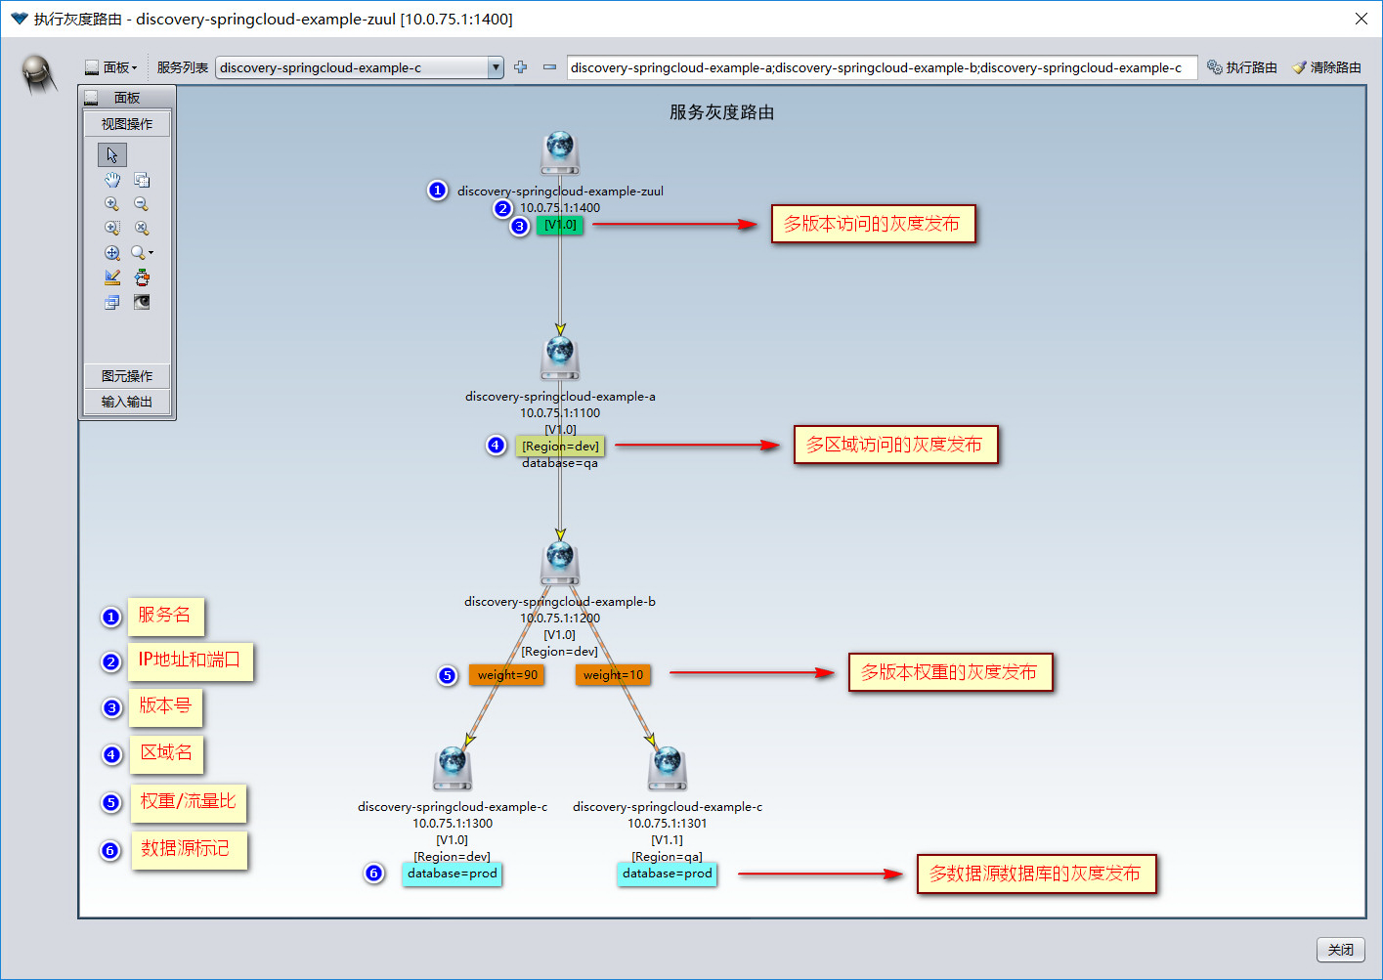Open the 服务列表 service combo box
The height and width of the screenshot is (980, 1383).
point(359,67)
